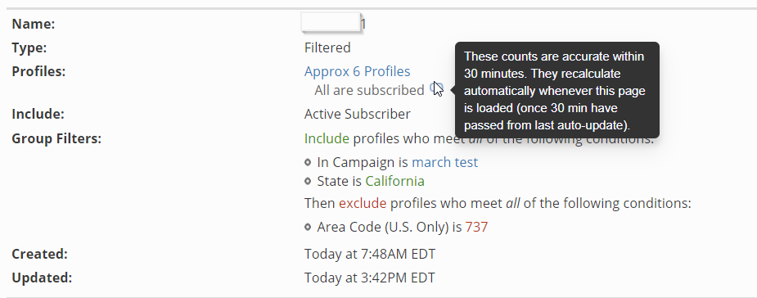This screenshot has height=298, width=757.
Task: Open the march test campaign link
Action: [x=444, y=162]
